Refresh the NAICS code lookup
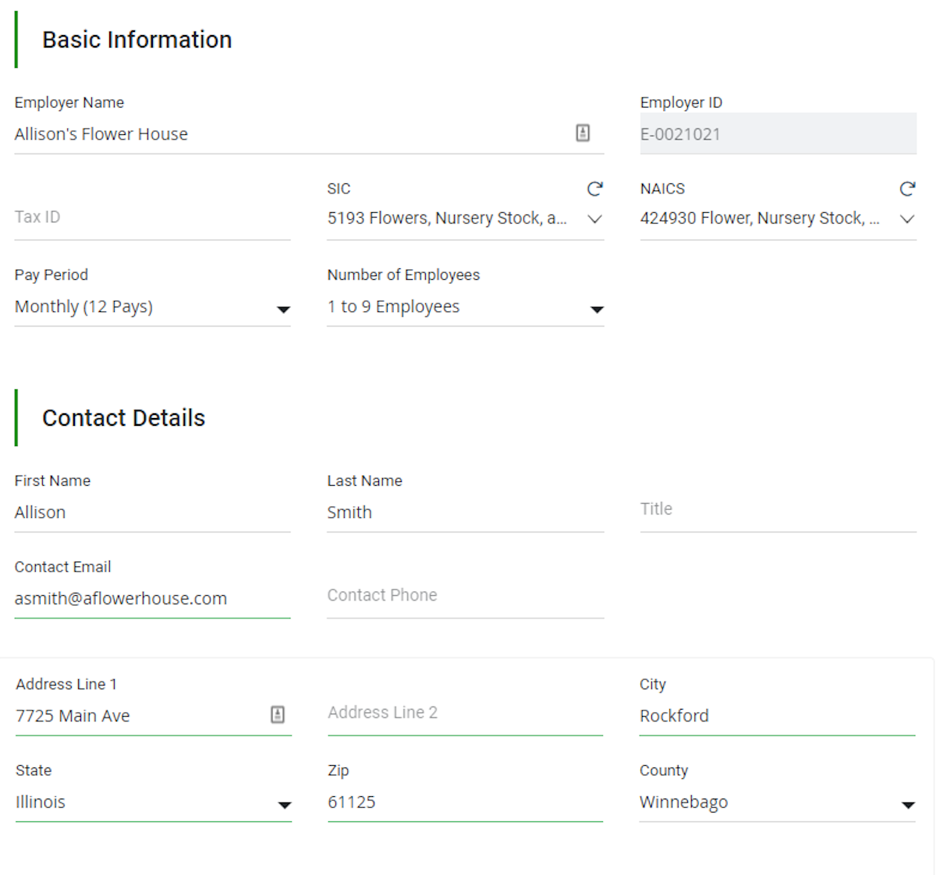 click(x=907, y=188)
